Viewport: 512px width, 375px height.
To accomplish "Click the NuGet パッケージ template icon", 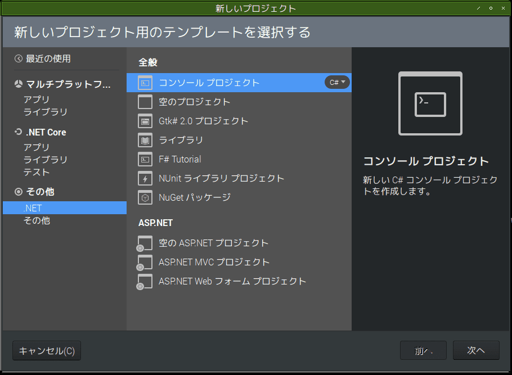I will point(145,197).
